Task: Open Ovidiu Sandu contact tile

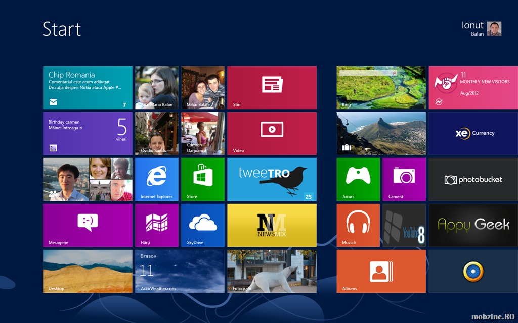Action: (157, 133)
